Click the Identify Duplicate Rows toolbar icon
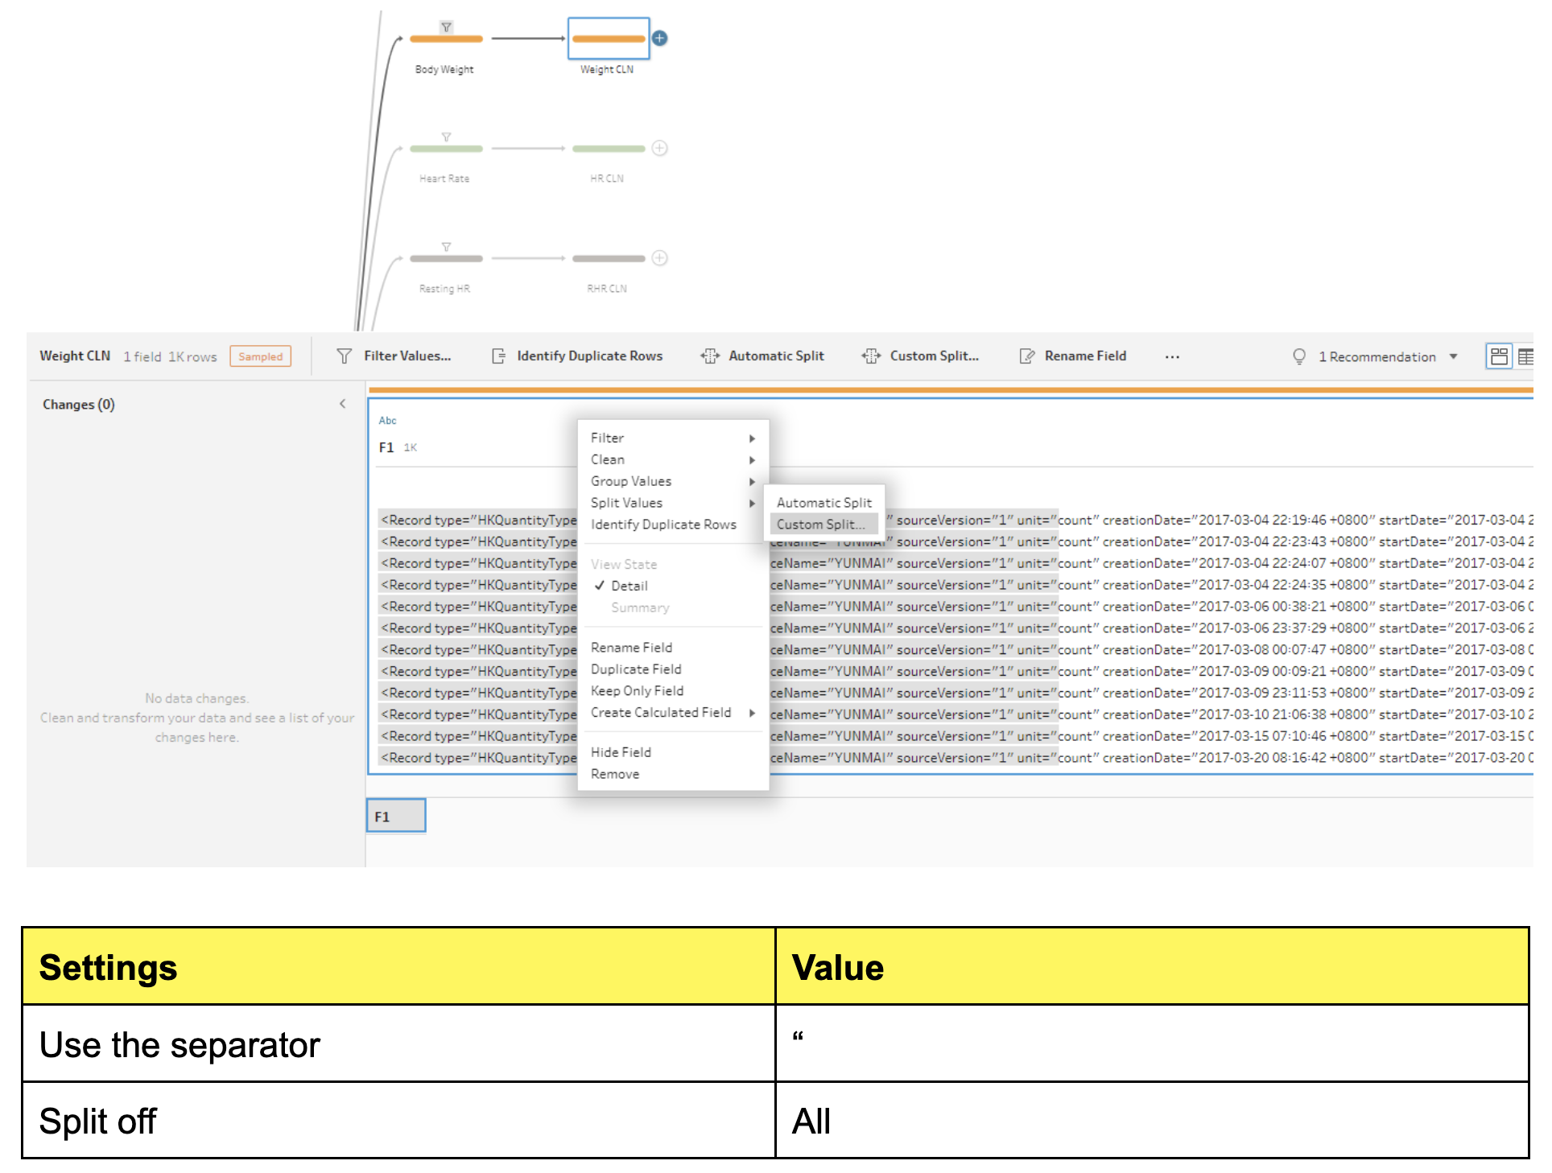Image resolution: width=1552 pixels, height=1173 pixels. (x=498, y=356)
